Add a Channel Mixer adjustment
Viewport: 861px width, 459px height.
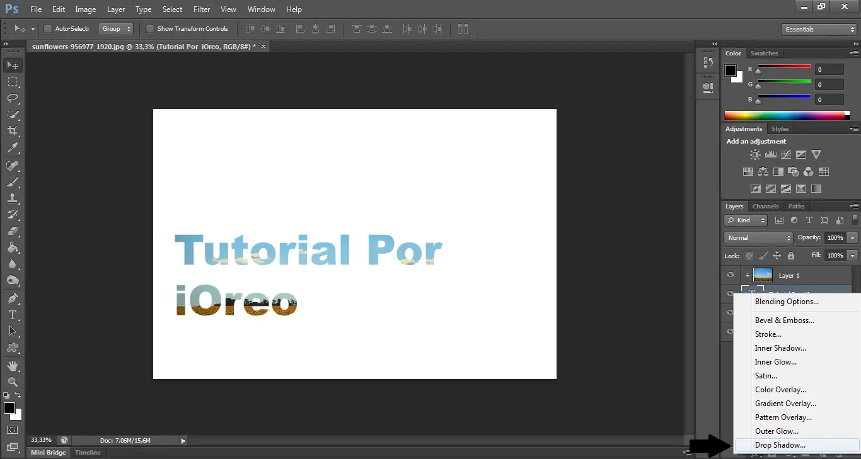pyautogui.click(x=809, y=171)
